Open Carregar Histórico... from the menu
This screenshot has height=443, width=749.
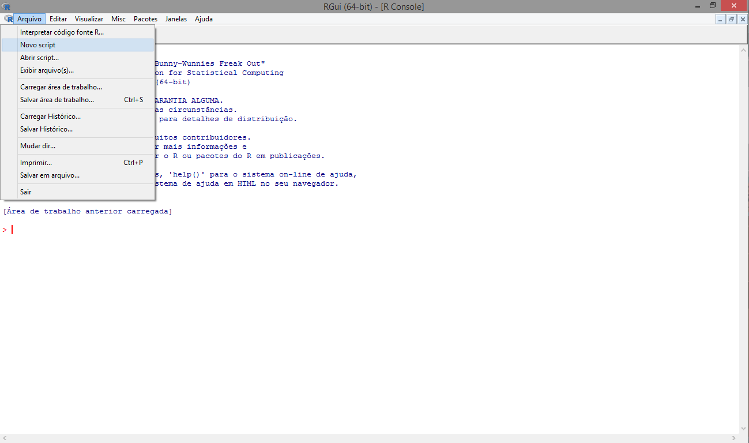tap(50, 117)
